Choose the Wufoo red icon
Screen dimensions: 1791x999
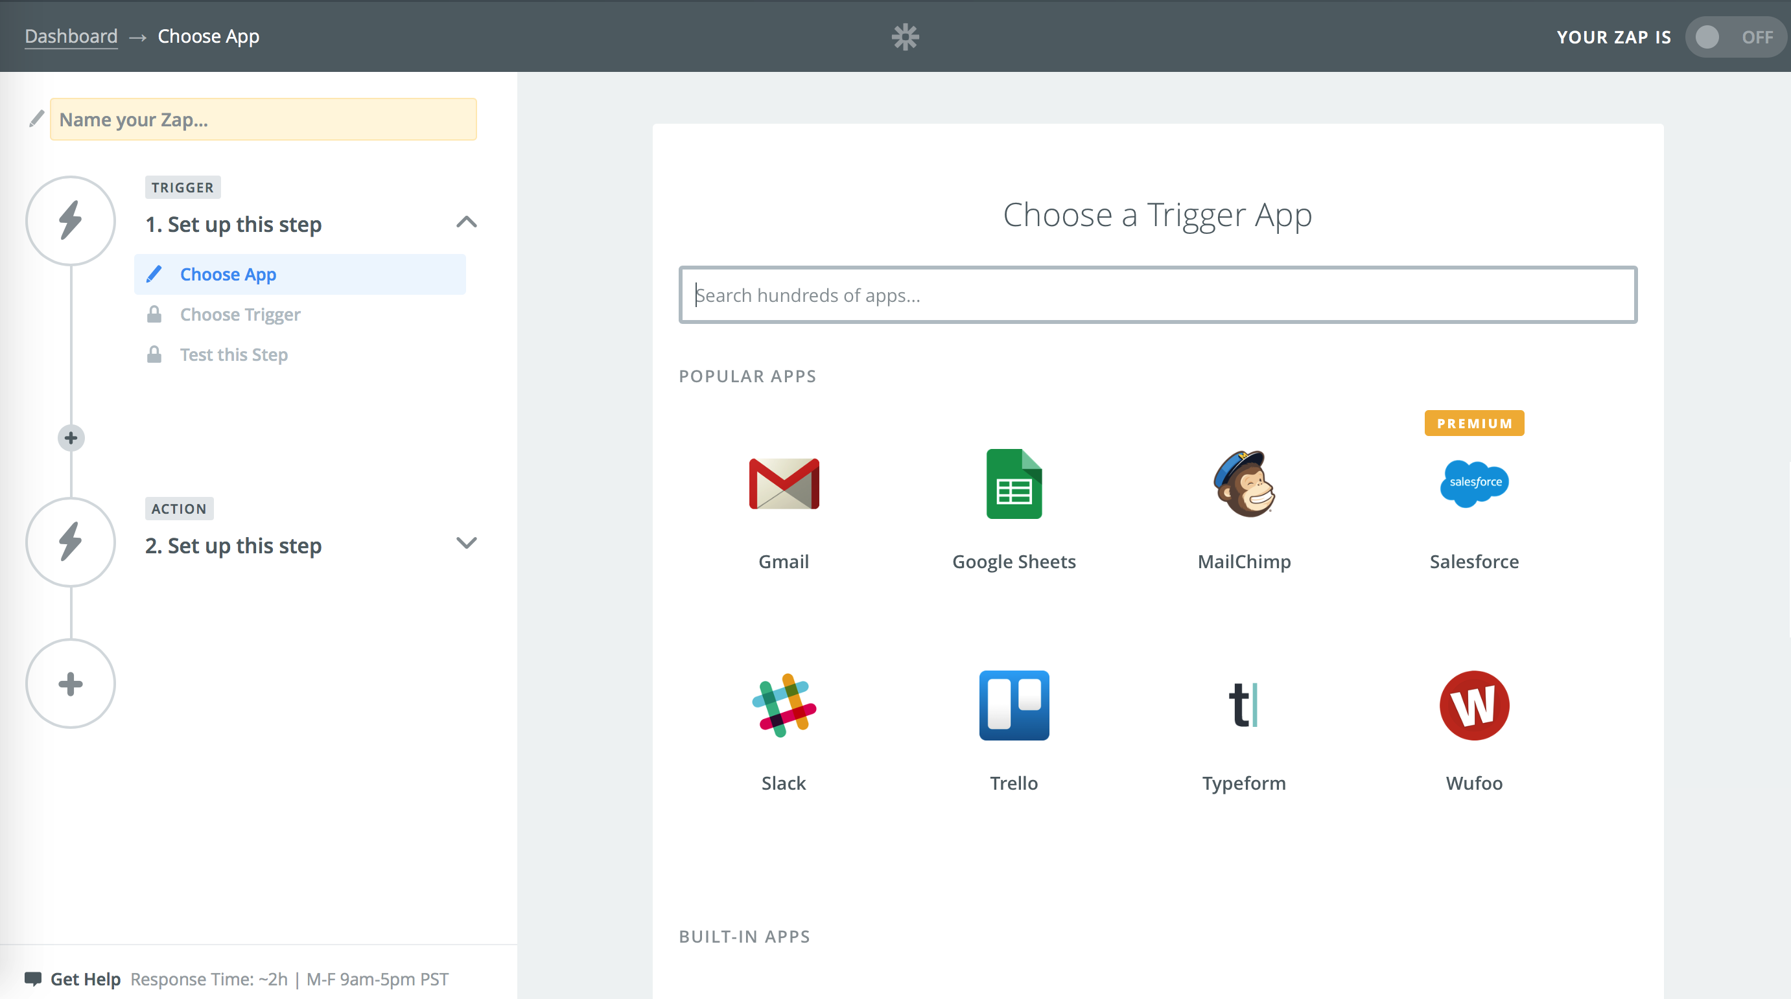[1474, 705]
